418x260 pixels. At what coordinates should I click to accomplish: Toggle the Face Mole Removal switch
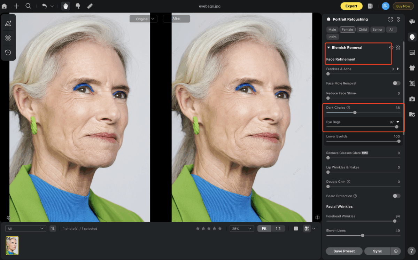[x=396, y=83]
